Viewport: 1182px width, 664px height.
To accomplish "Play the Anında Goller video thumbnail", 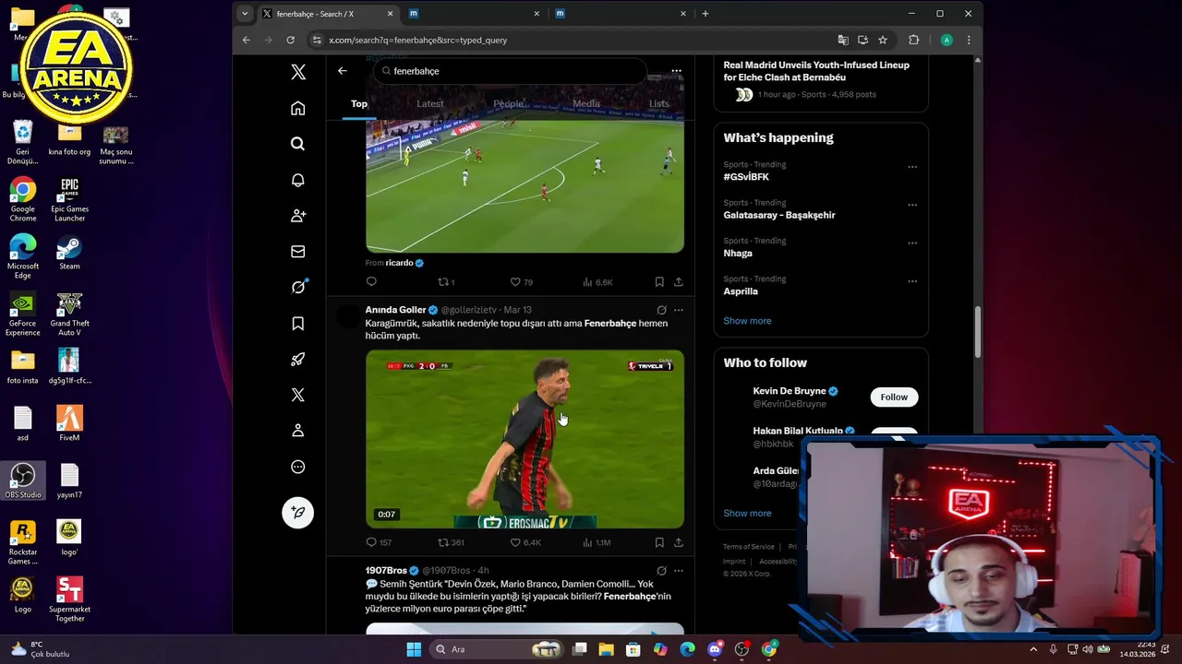I will pos(525,439).
